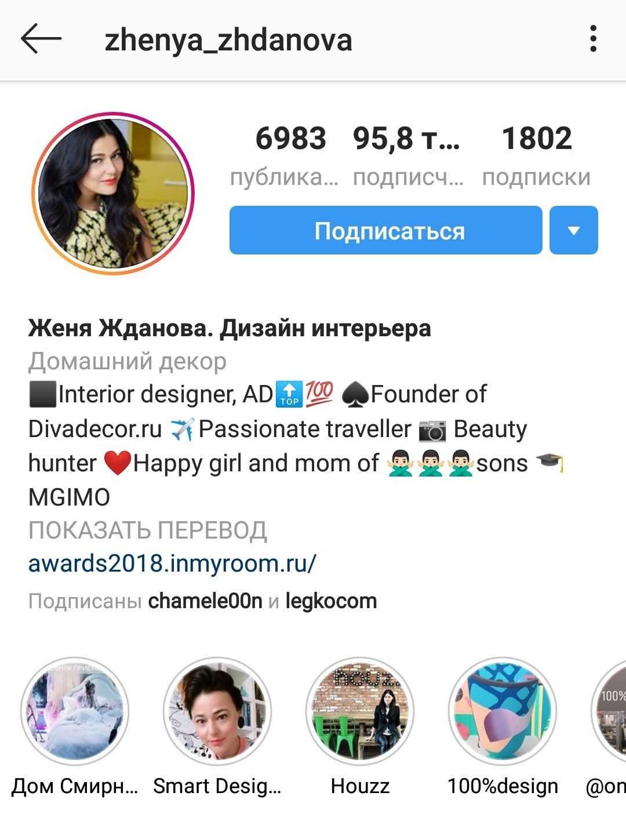Tap ПОКАЗАТЬ ПЕРЕВОД to translate bio

[x=148, y=530]
